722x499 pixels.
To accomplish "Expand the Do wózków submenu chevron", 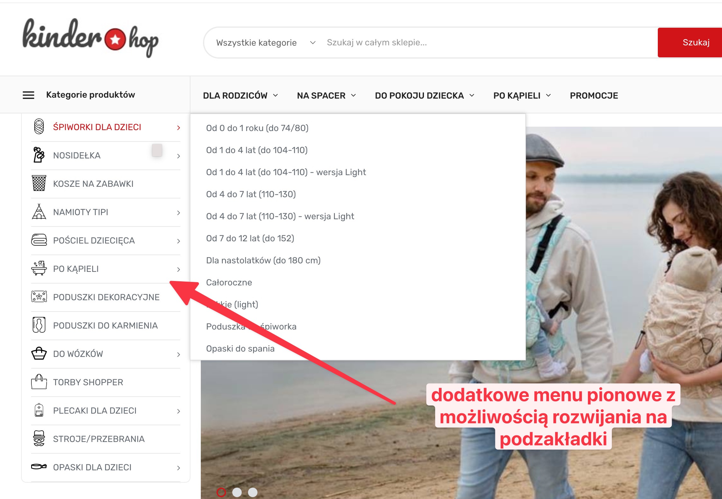I will coord(178,354).
